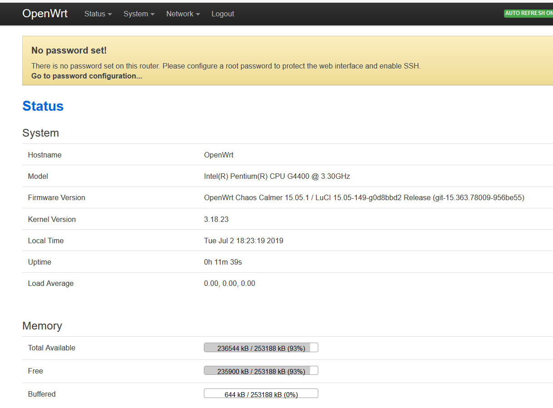Click the Free memory progress bar

tap(261, 371)
